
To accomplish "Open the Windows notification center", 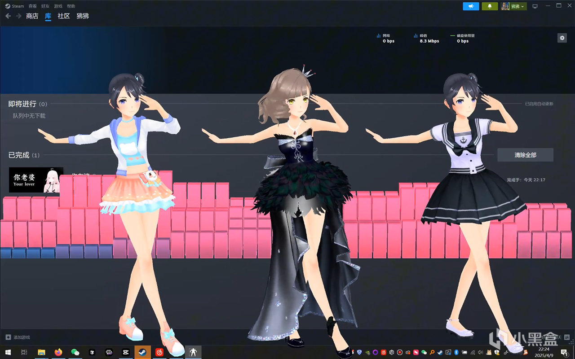I will pos(564,352).
